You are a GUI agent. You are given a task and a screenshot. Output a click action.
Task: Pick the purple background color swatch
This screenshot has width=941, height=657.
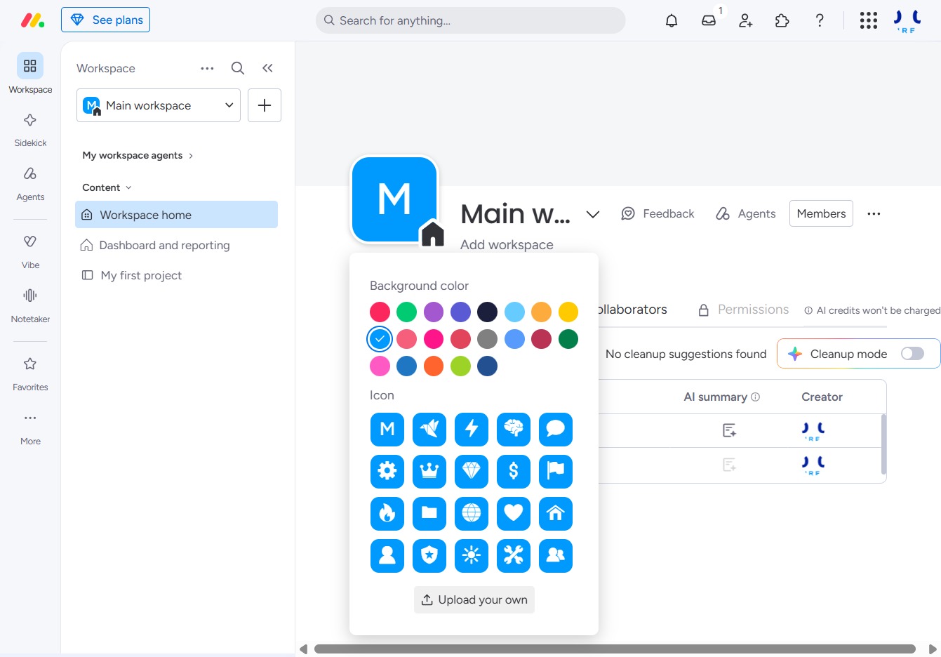click(x=434, y=312)
